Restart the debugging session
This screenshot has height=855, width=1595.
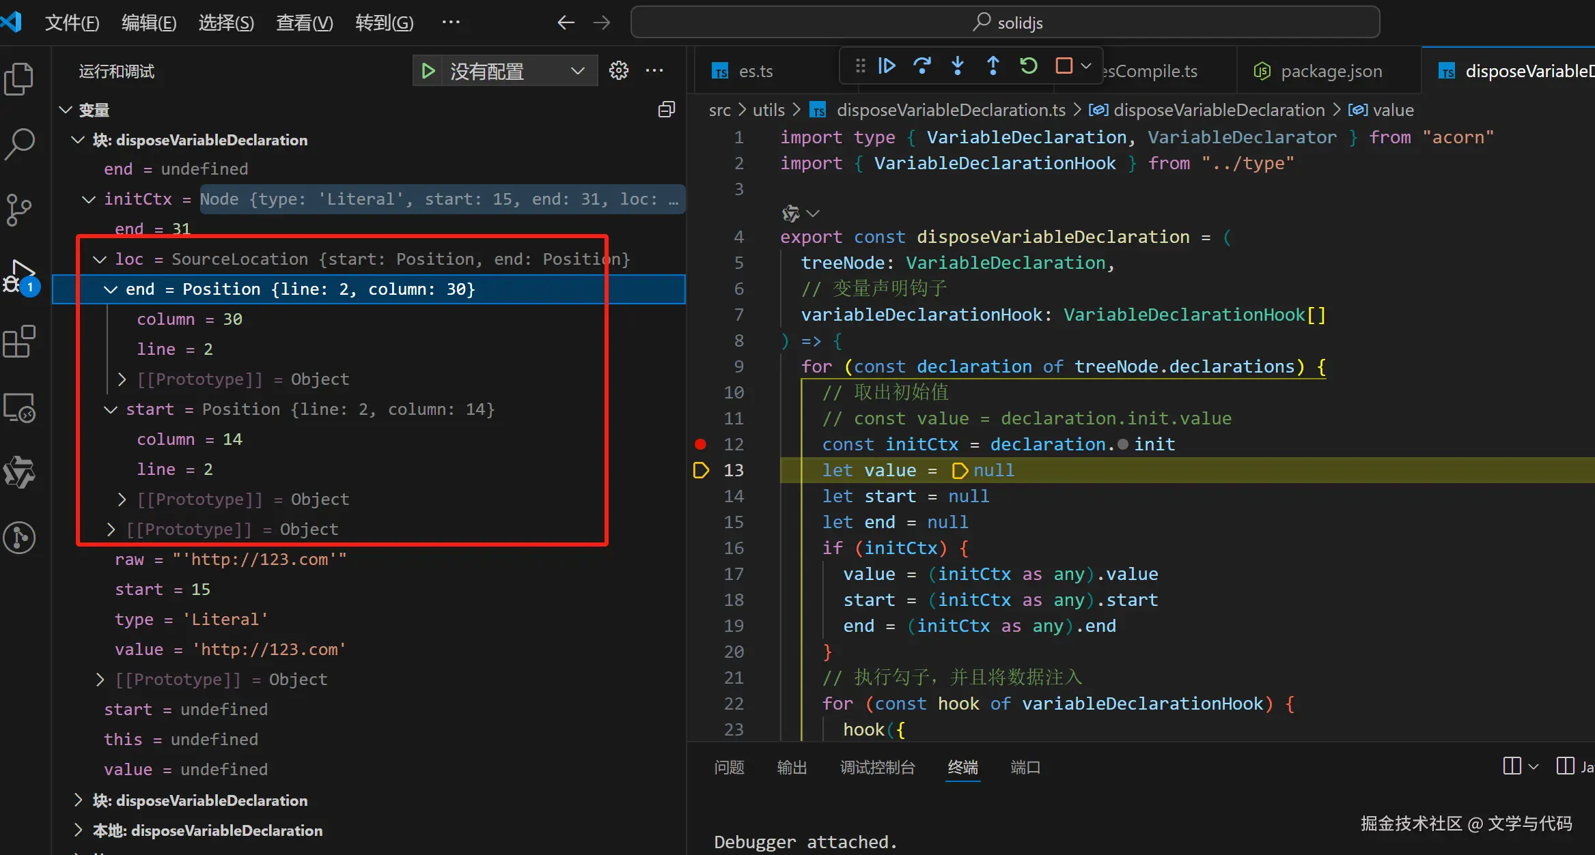(1029, 66)
